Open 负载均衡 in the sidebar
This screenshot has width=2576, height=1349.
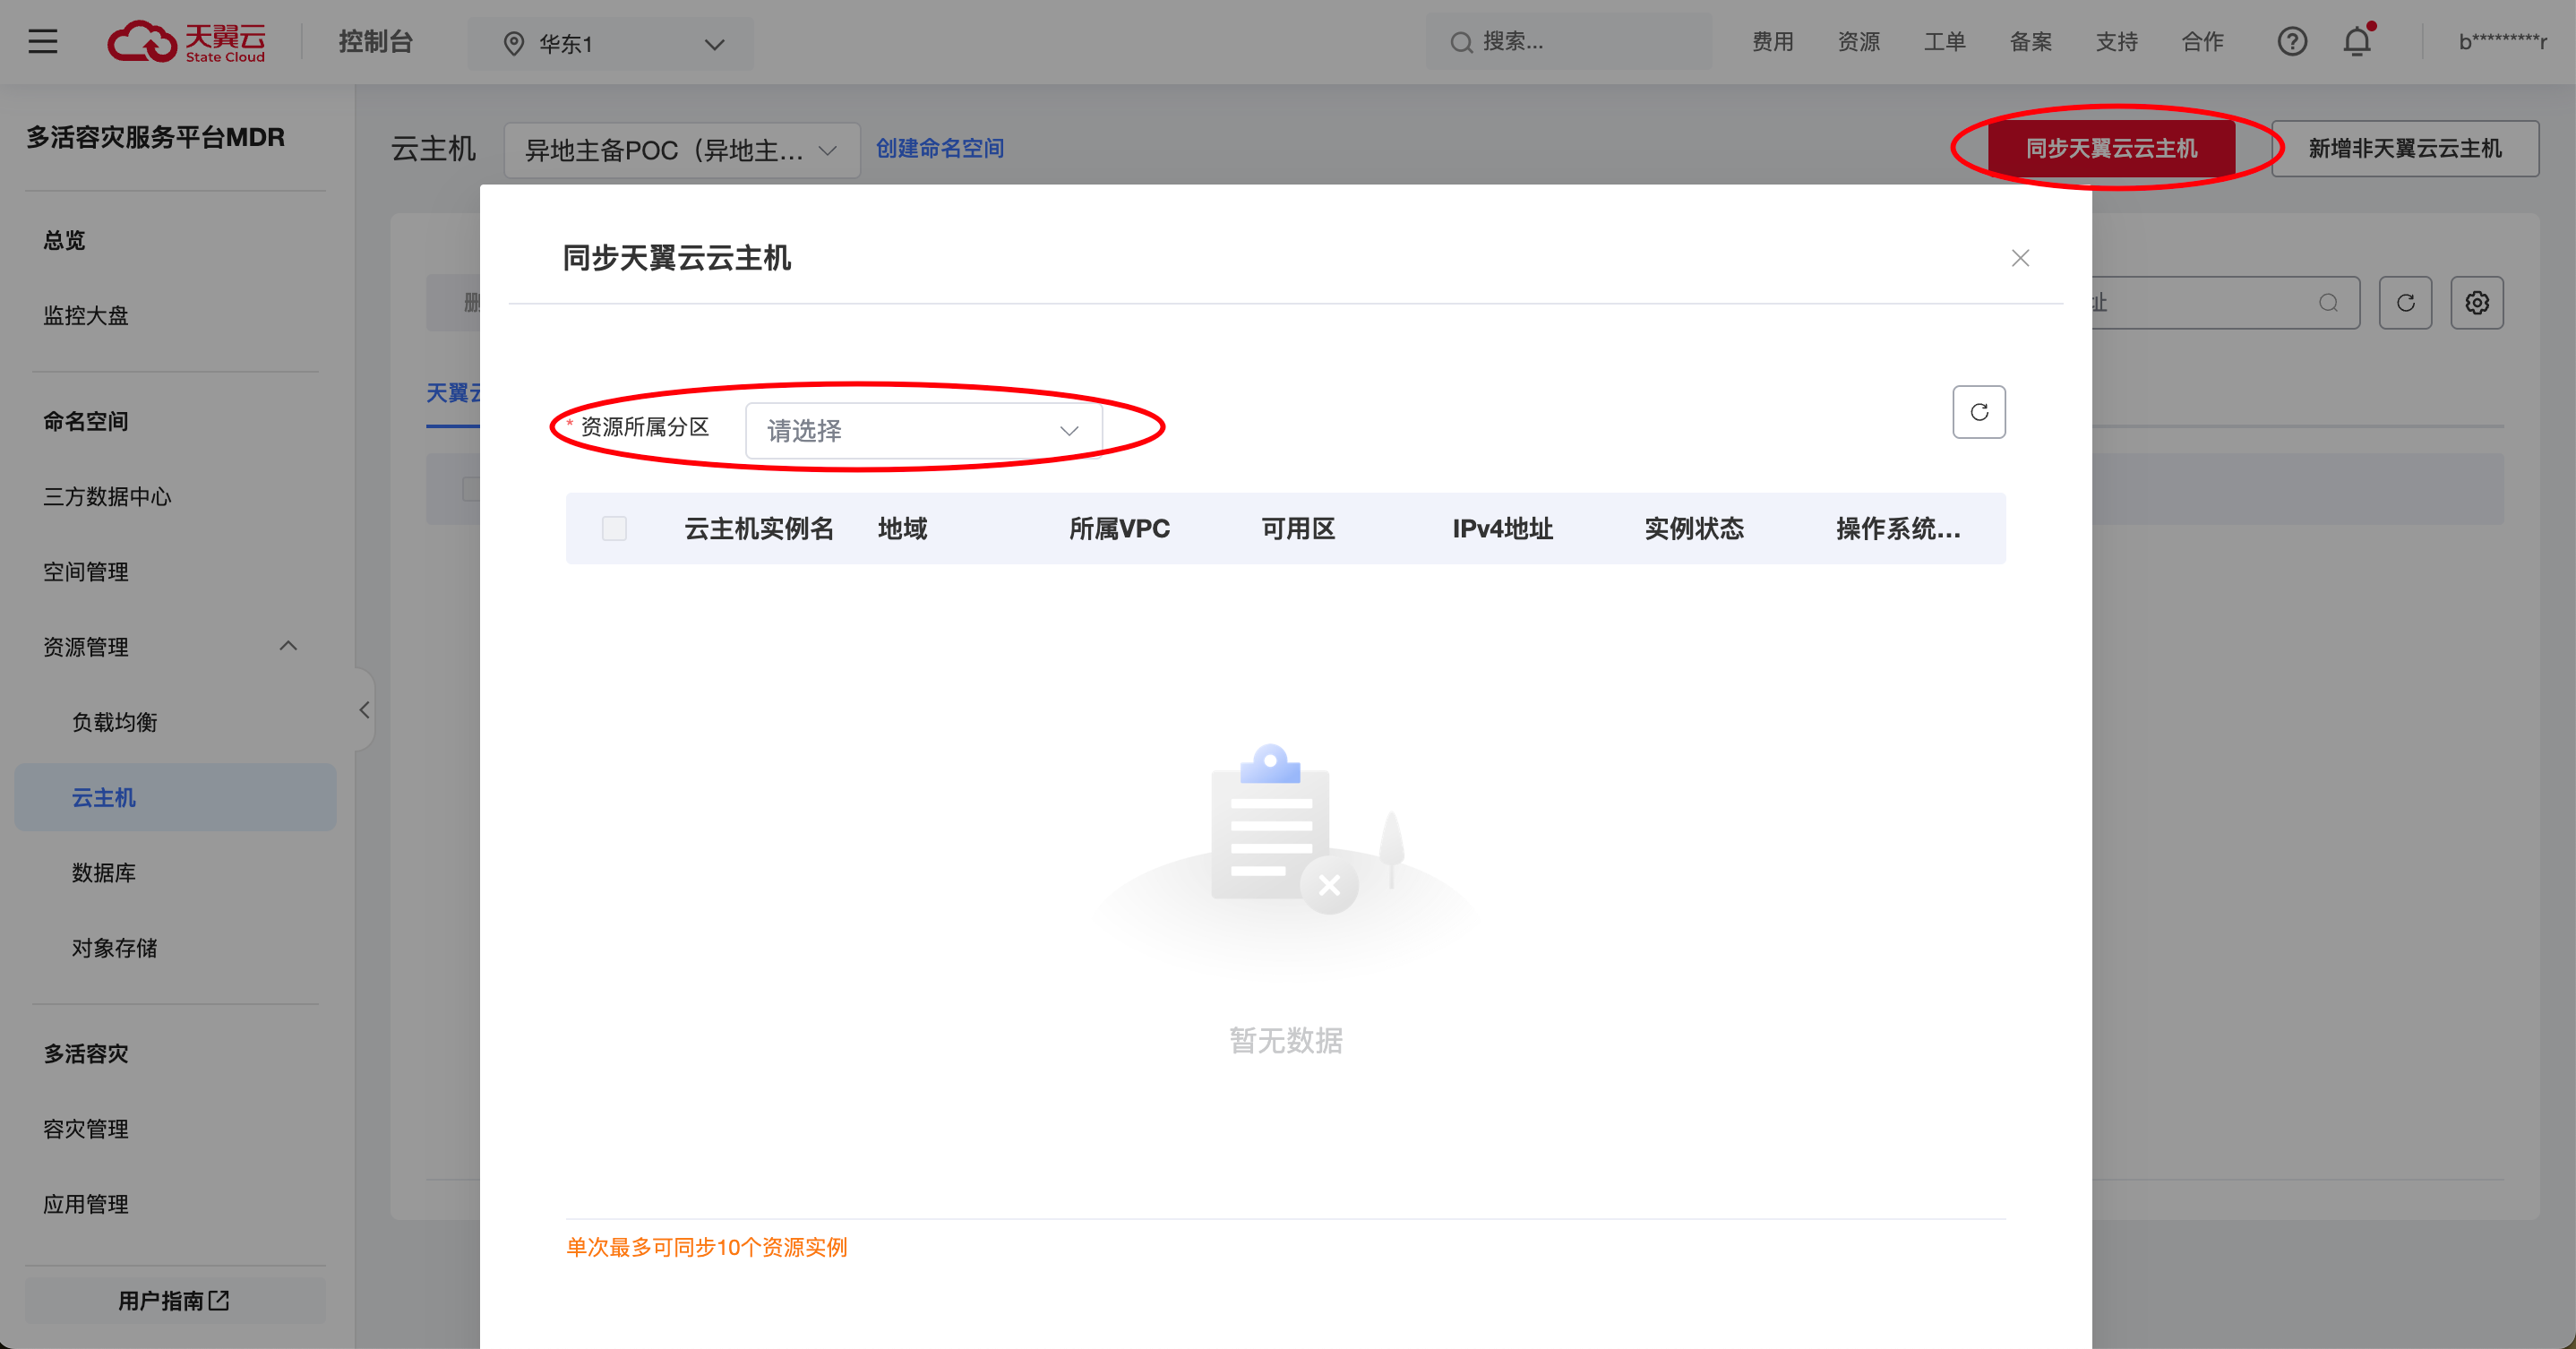[114, 722]
